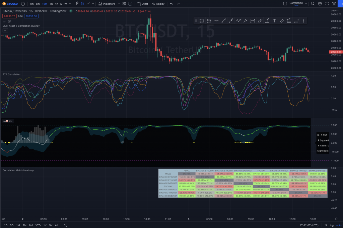The image size is (343, 228).
Task: Select the zigzag path drawing tool
Action: tap(238, 21)
